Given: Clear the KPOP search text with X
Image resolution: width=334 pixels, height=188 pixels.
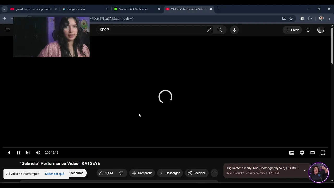Looking at the screenshot, I should tap(209, 30).
